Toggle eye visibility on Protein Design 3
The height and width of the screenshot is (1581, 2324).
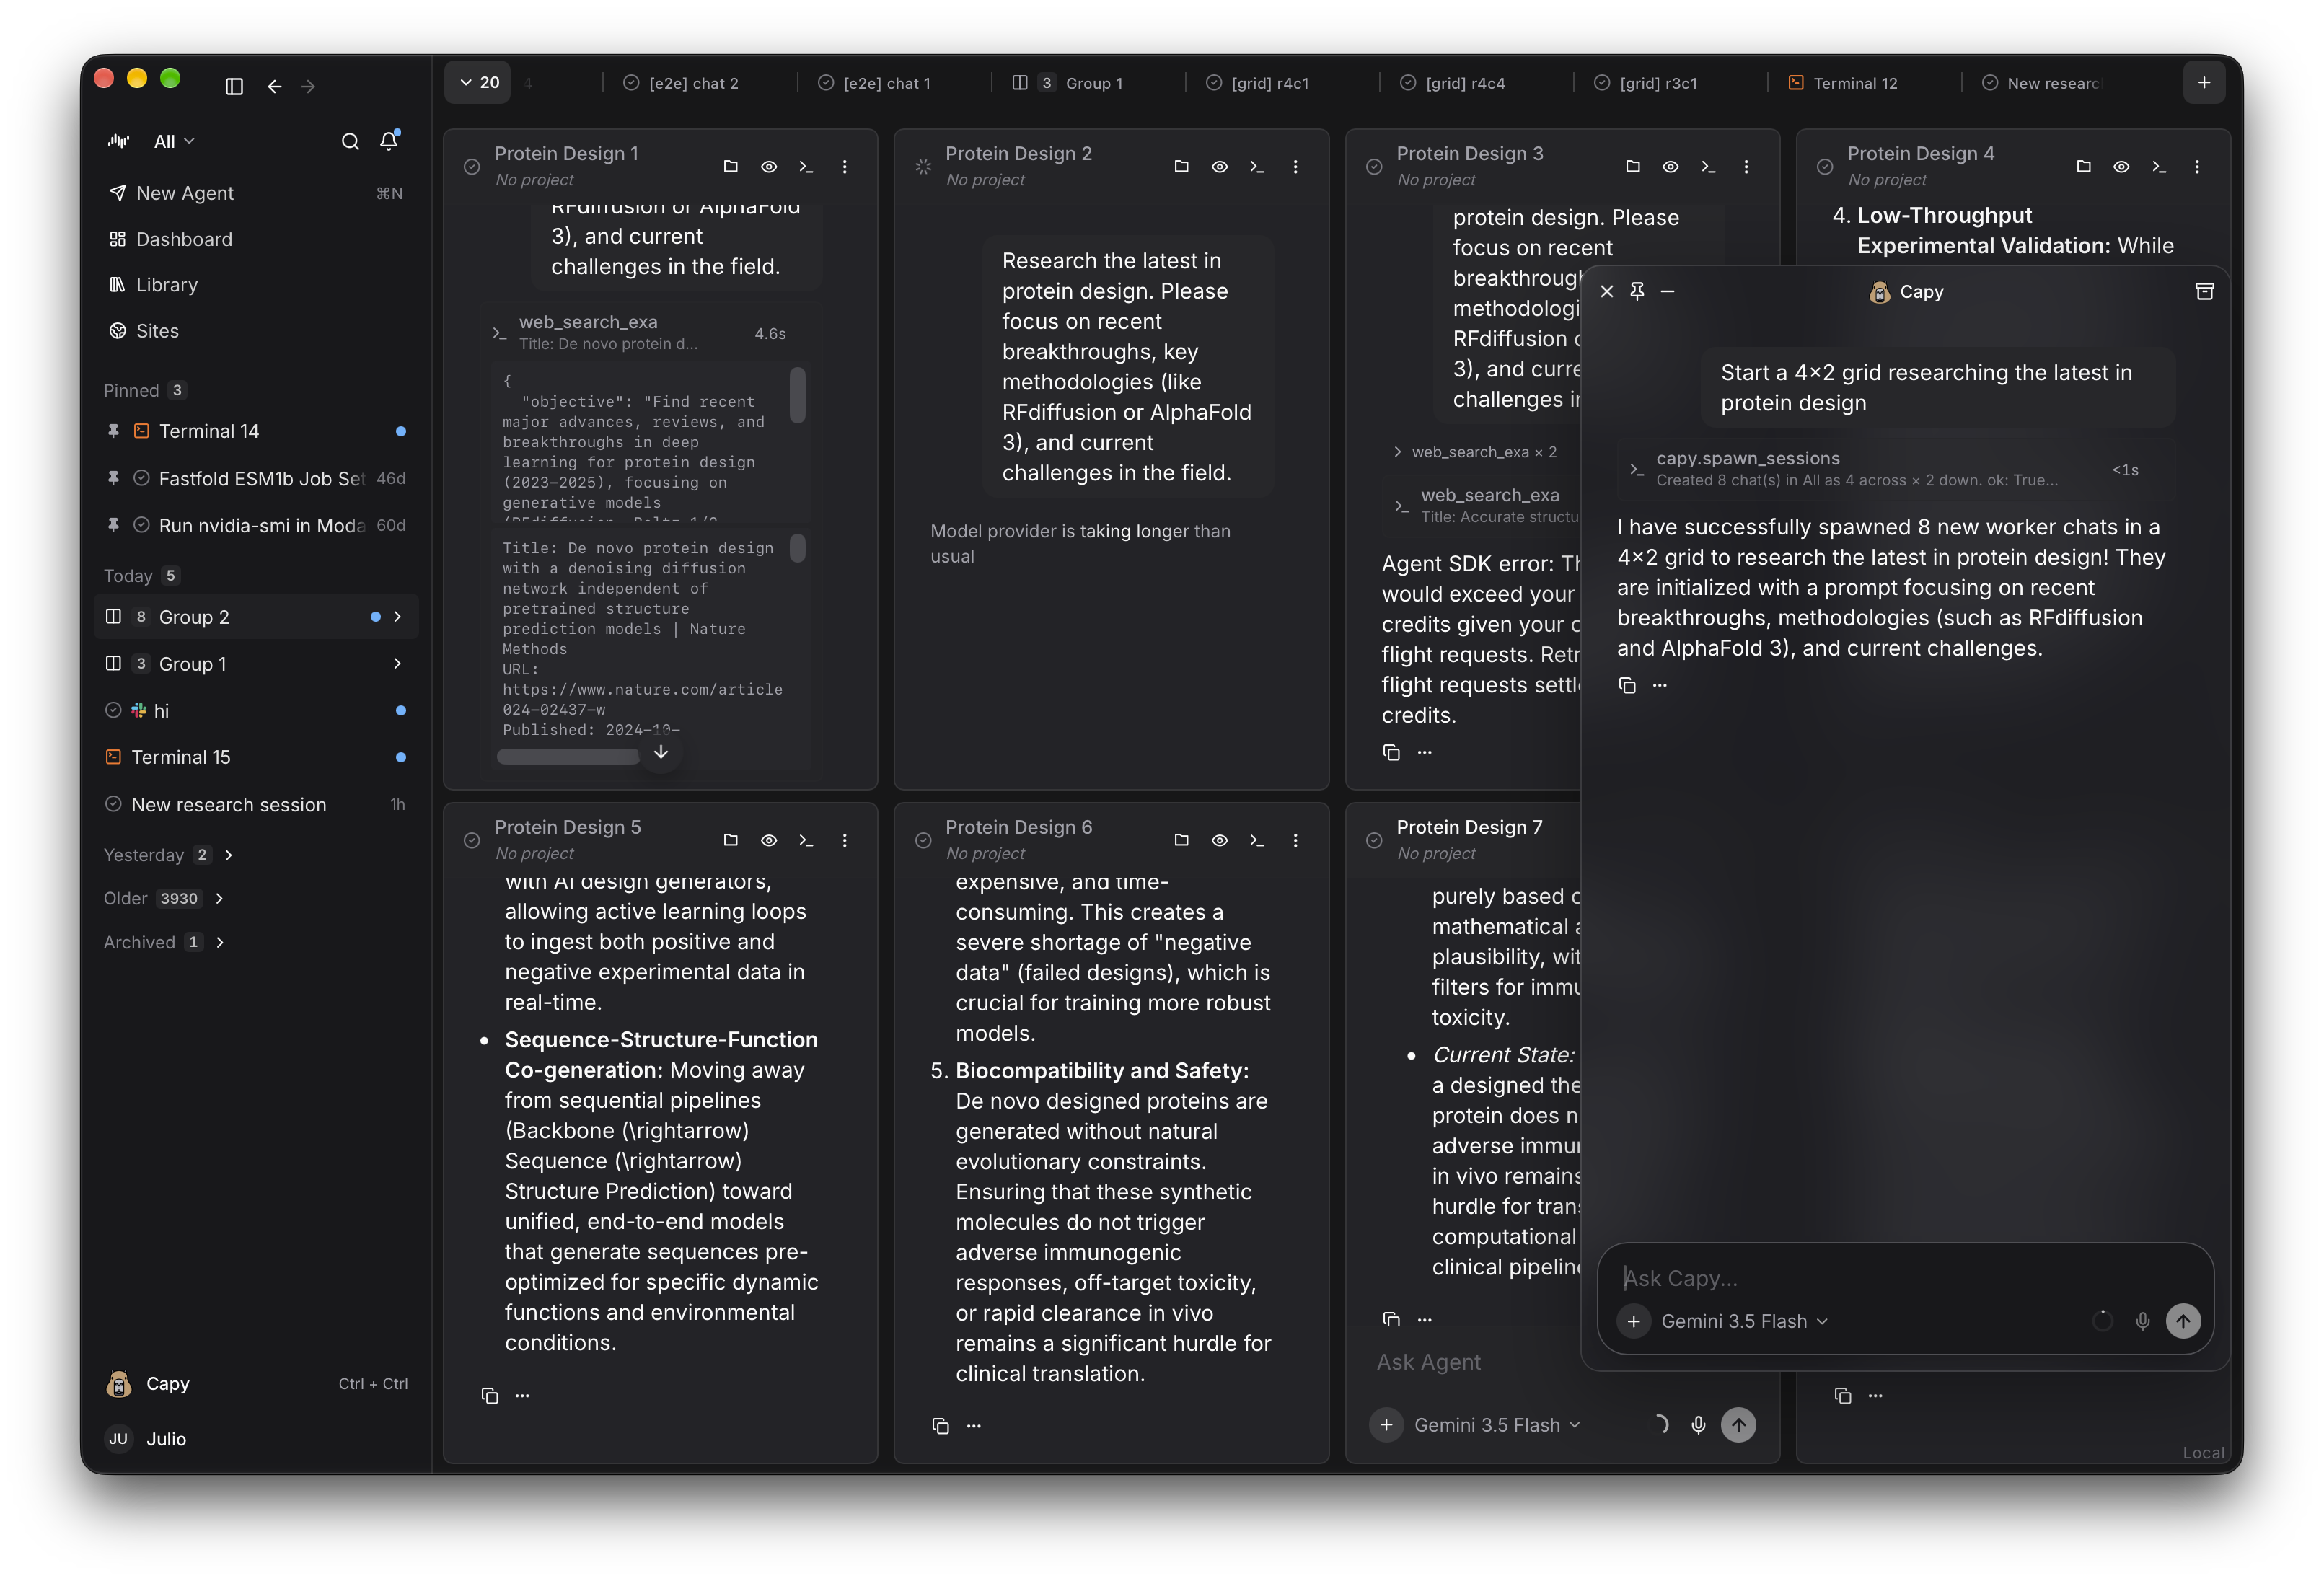point(1671,166)
